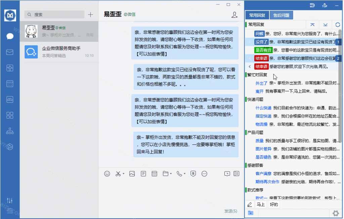Click the reply panel vertical scrollbar
The image size is (344, 219).
pos(340,87)
